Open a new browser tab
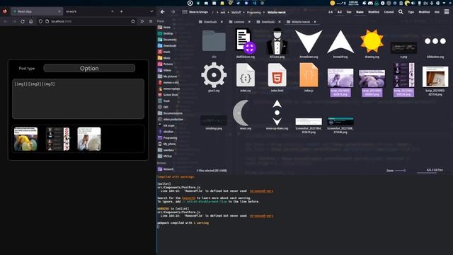The width and height of the screenshot is (453, 255). click(121, 11)
